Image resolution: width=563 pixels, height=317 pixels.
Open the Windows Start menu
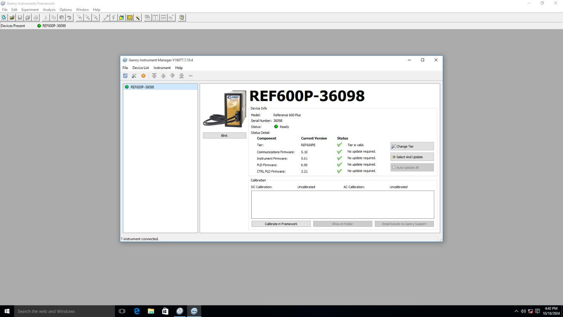click(7, 311)
